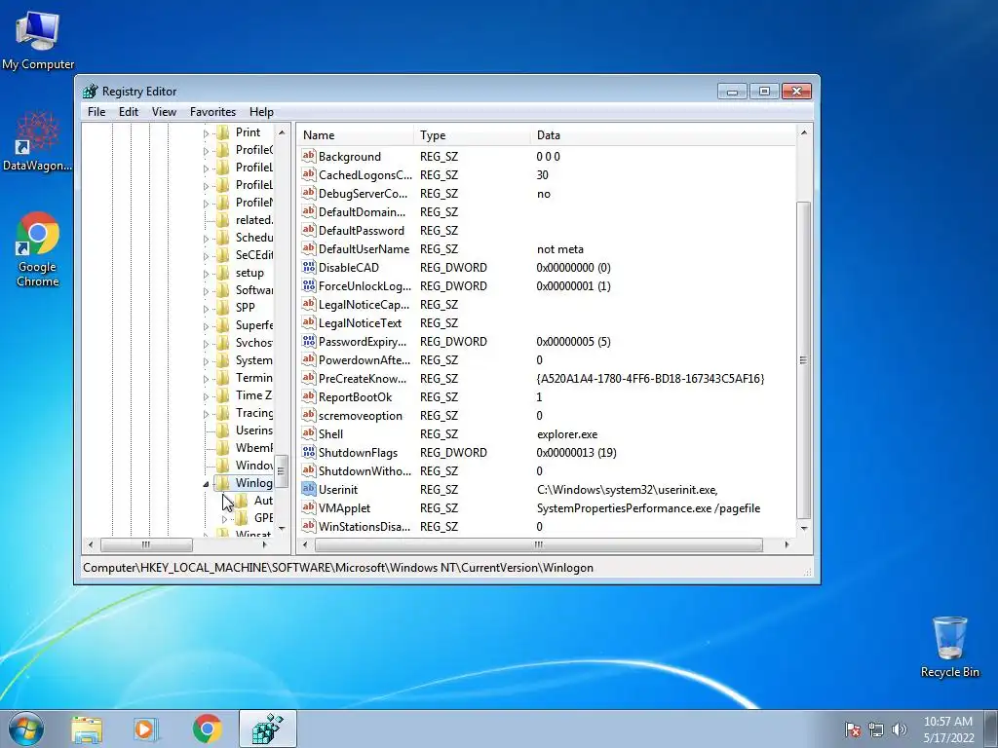Open the My Computer desktop icon
998x748 pixels.
pyautogui.click(x=38, y=39)
